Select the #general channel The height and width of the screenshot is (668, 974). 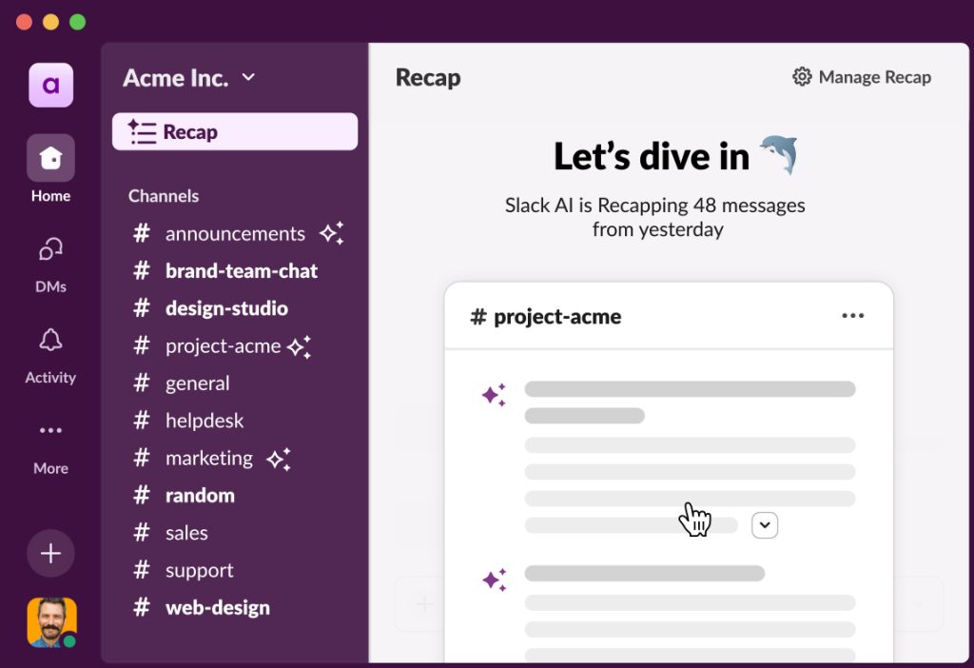[198, 383]
